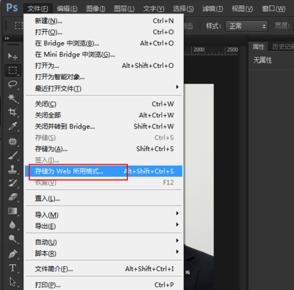Select the Blur tool

13,225
